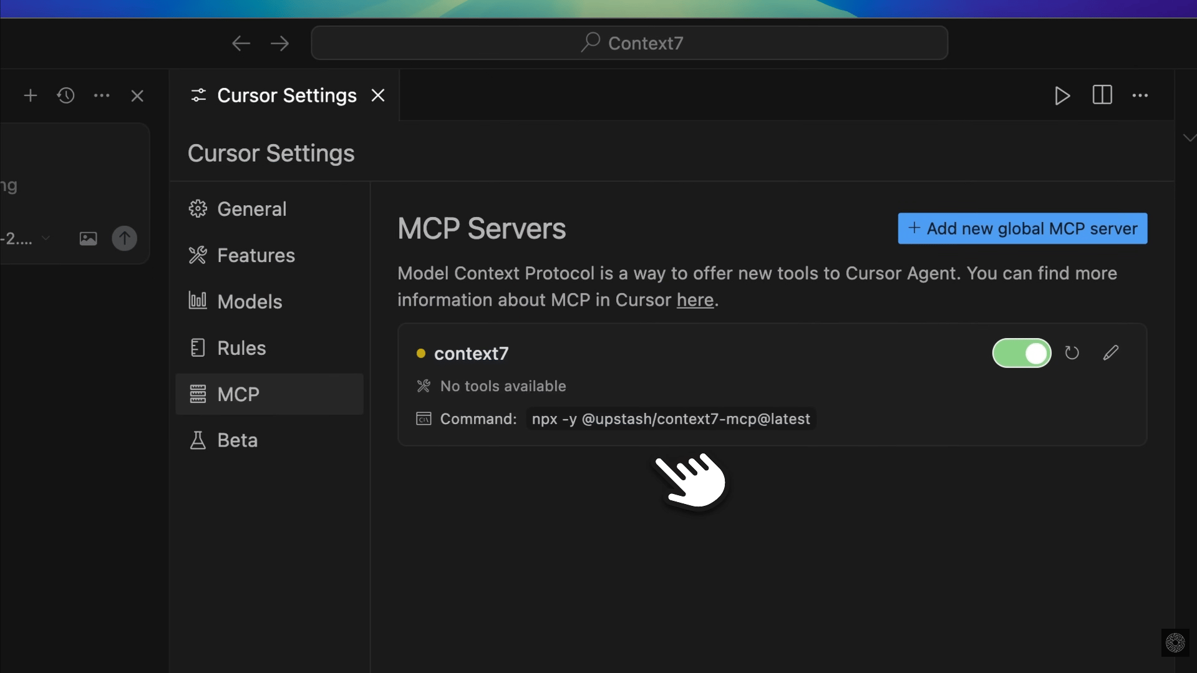Go forward with the right arrow
This screenshot has height=673, width=1197.
[x=280, y=43]
